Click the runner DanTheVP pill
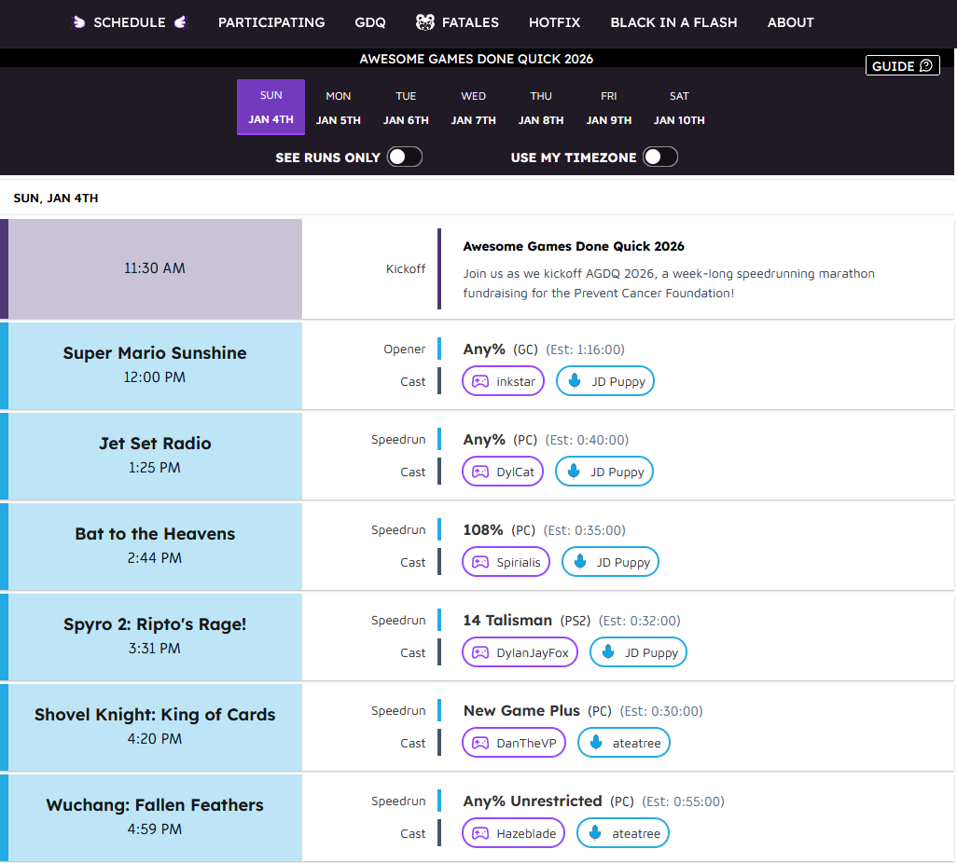This screenshot has width=957, height=863. tap(514, 742)
